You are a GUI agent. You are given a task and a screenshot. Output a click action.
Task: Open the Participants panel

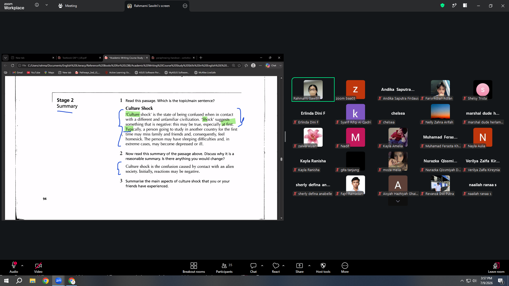[224, 267]
